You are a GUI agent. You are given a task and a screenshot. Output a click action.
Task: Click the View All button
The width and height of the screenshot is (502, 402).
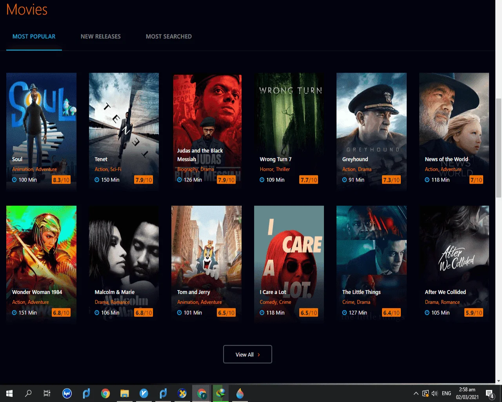[247, 354]
